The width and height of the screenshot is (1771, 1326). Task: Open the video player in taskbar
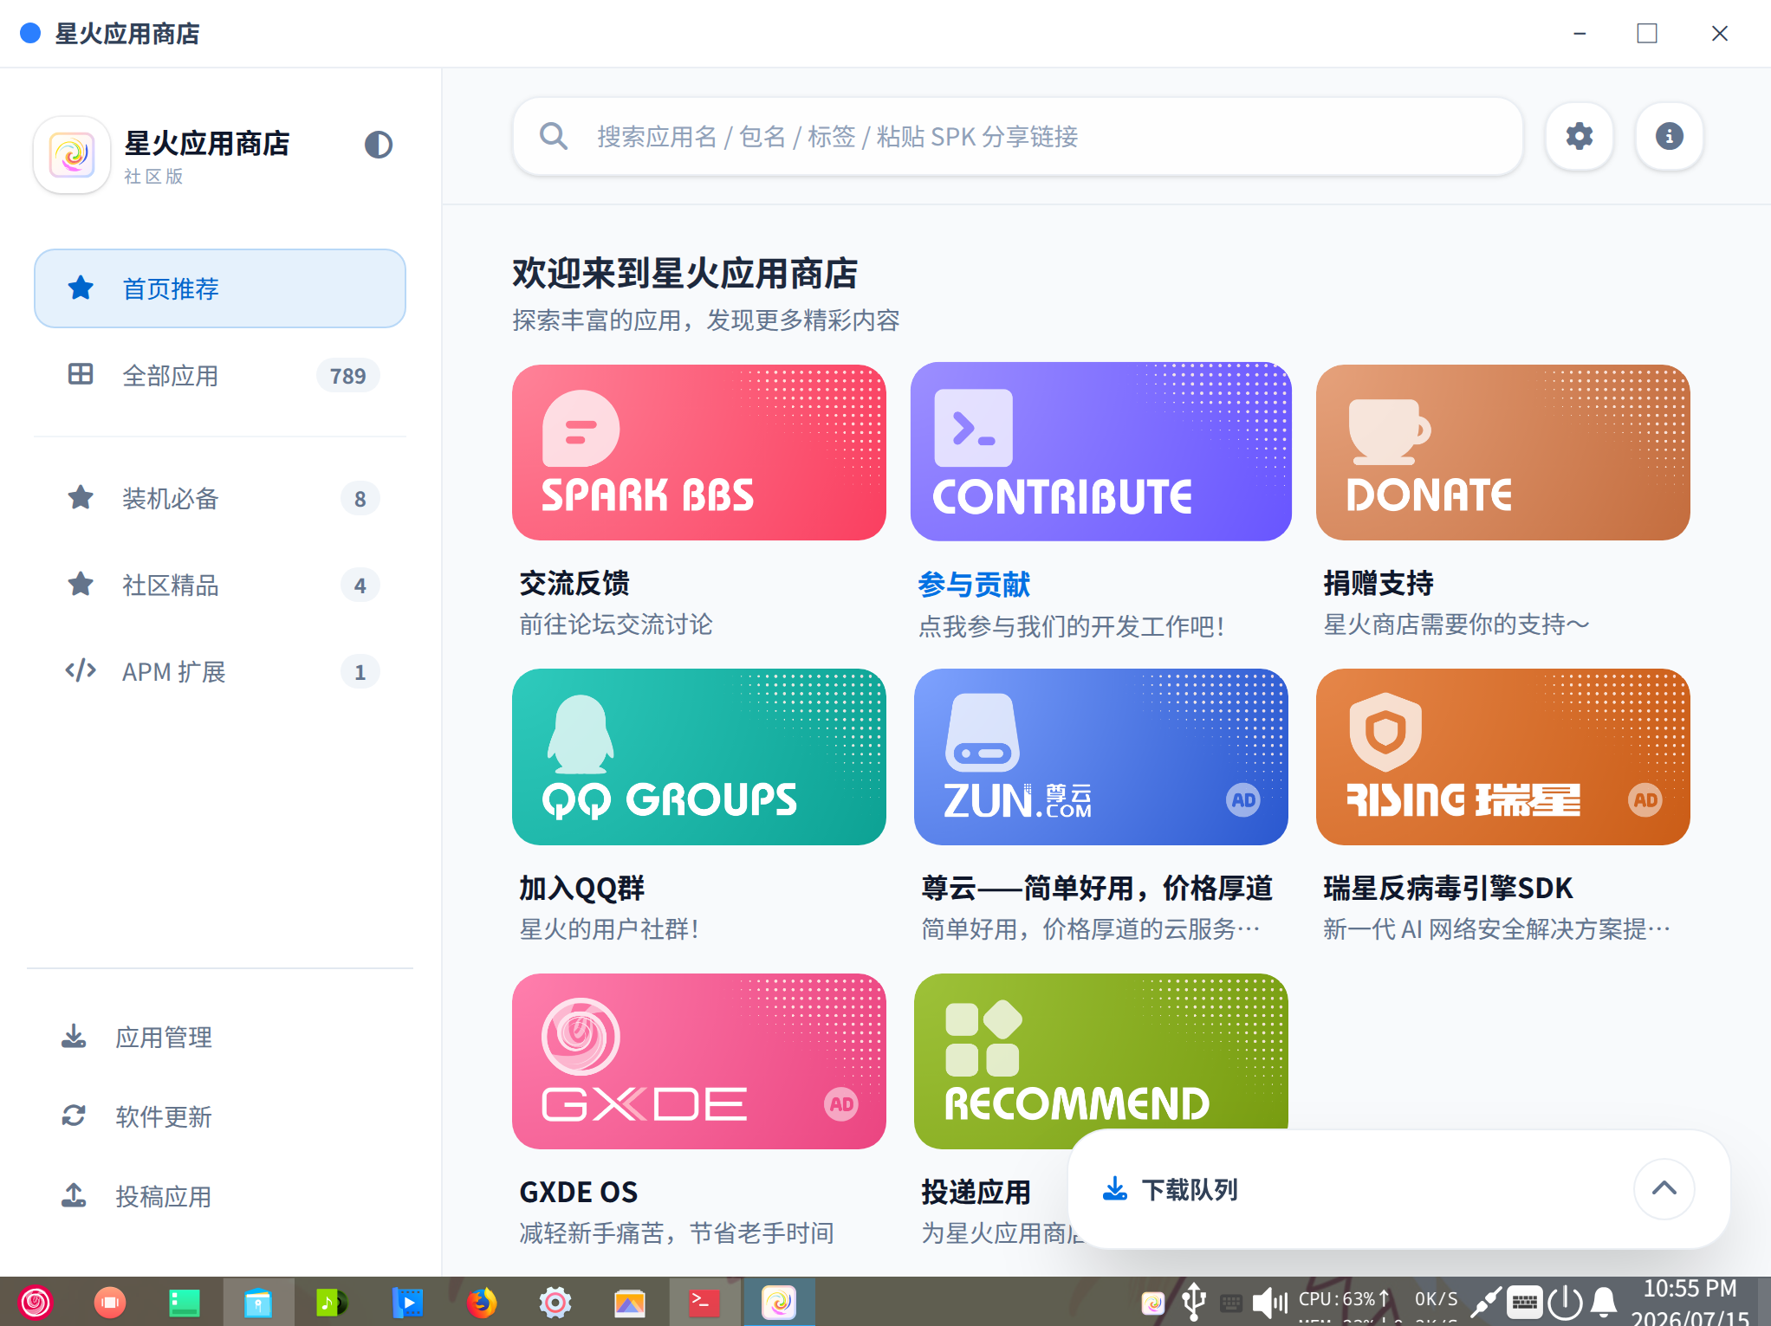tap(407, 1302)
